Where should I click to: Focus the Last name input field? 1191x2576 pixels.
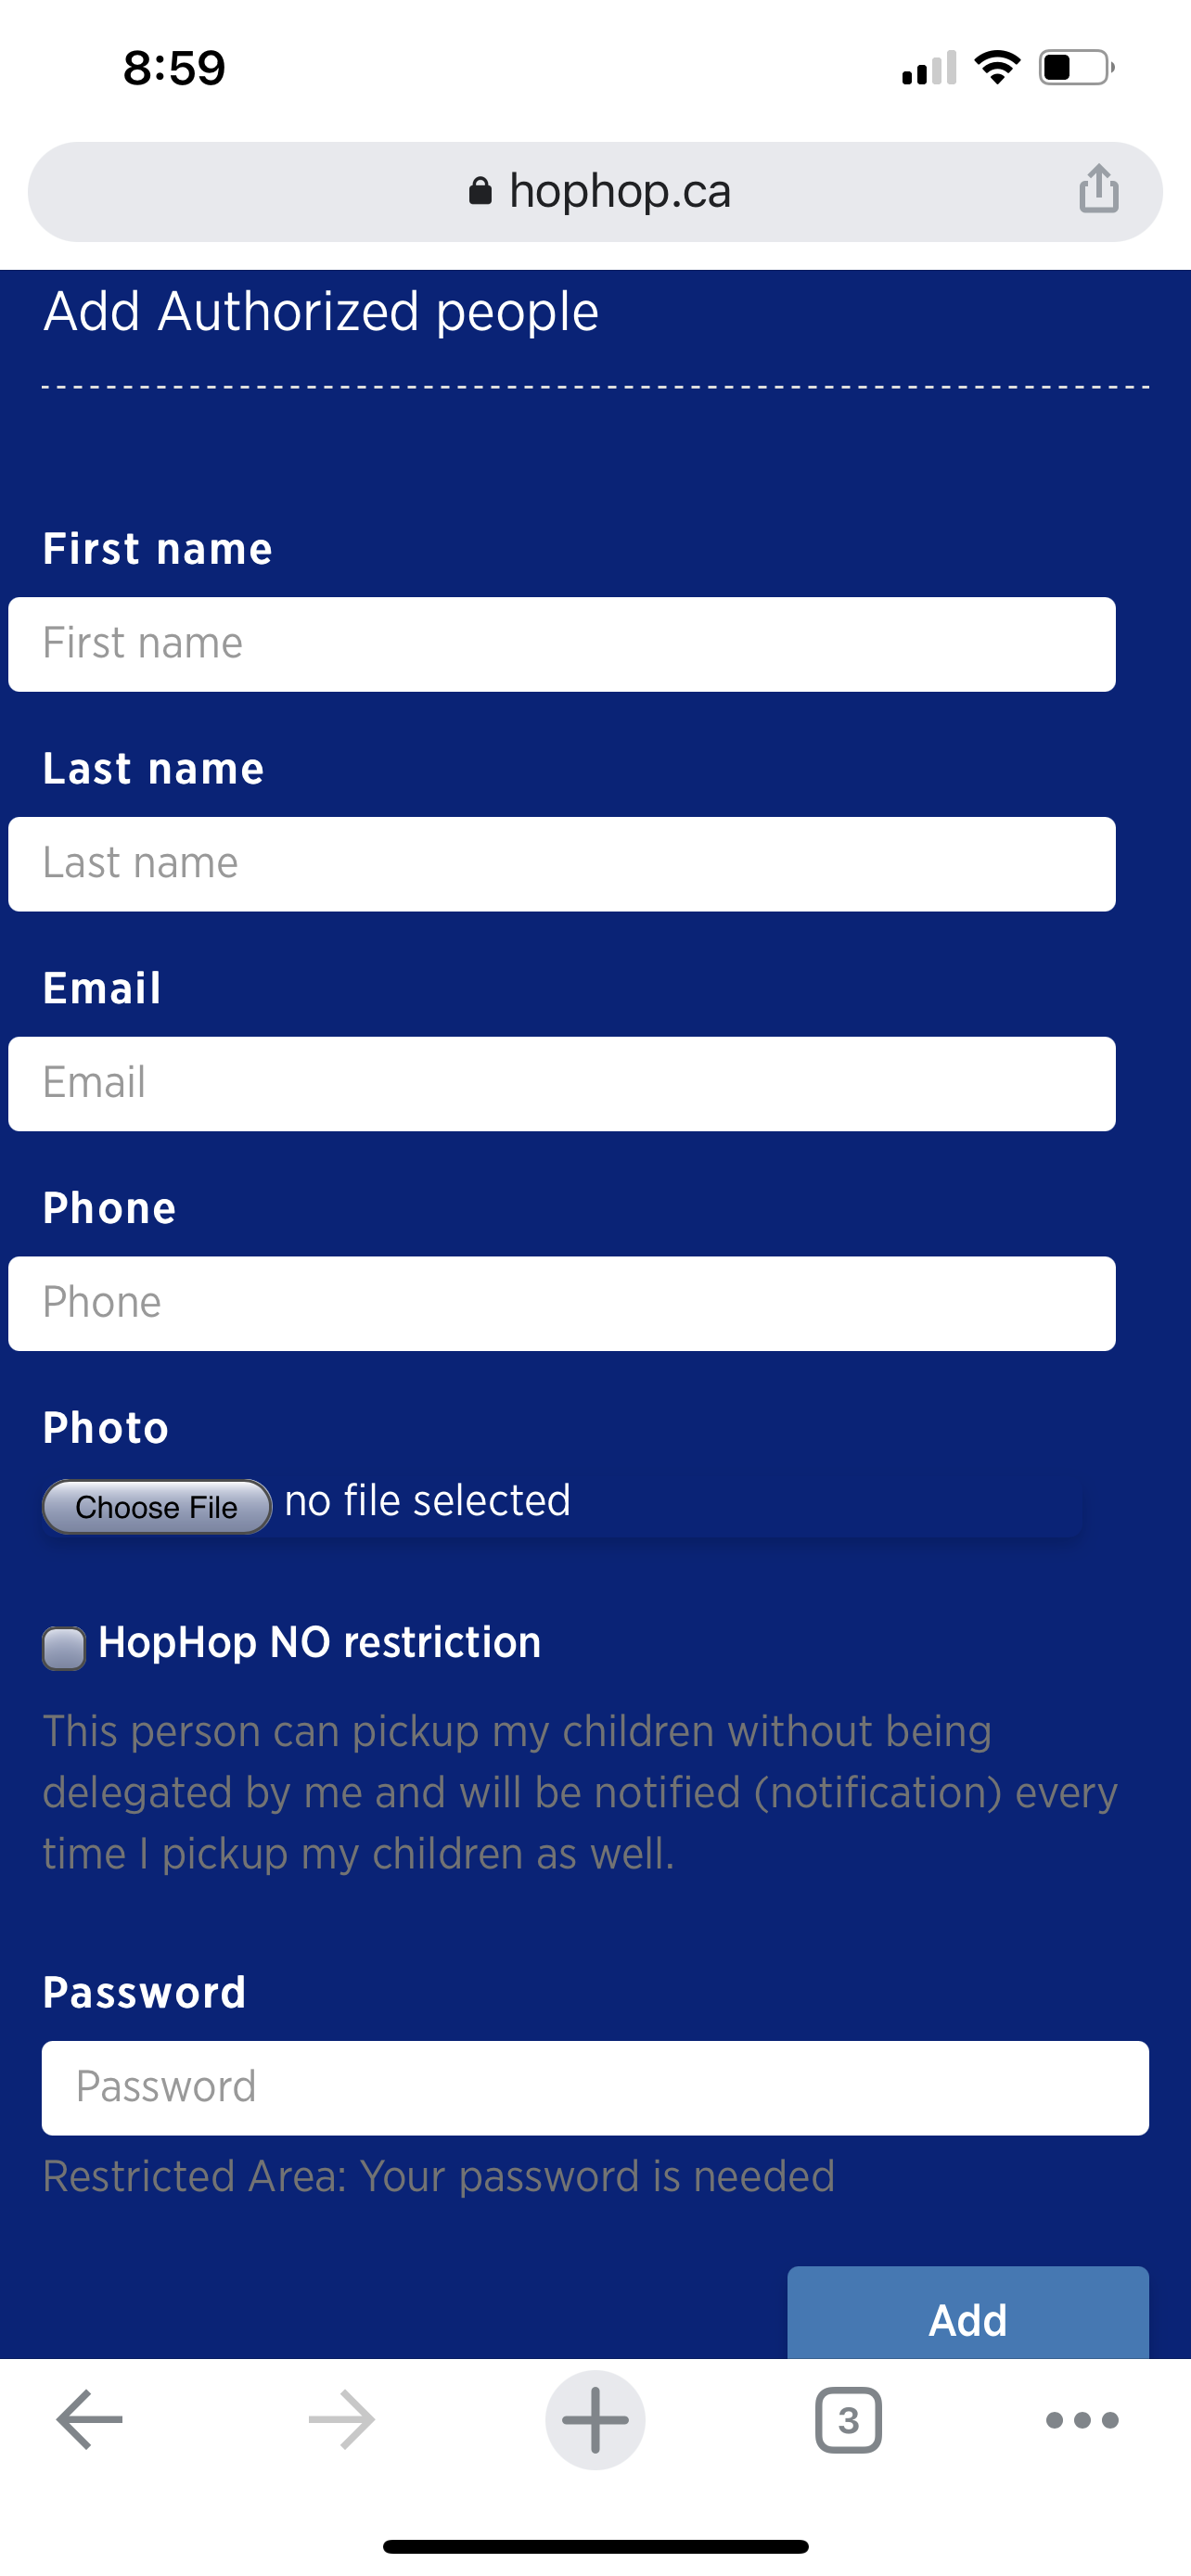click(562, 864)
